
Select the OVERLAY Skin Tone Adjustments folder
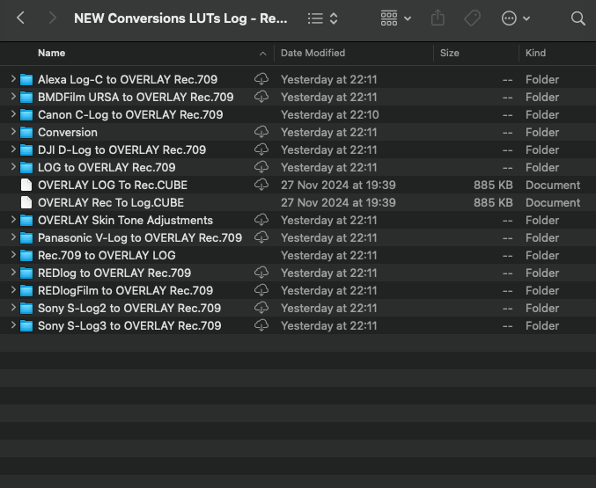click(125, 220)
